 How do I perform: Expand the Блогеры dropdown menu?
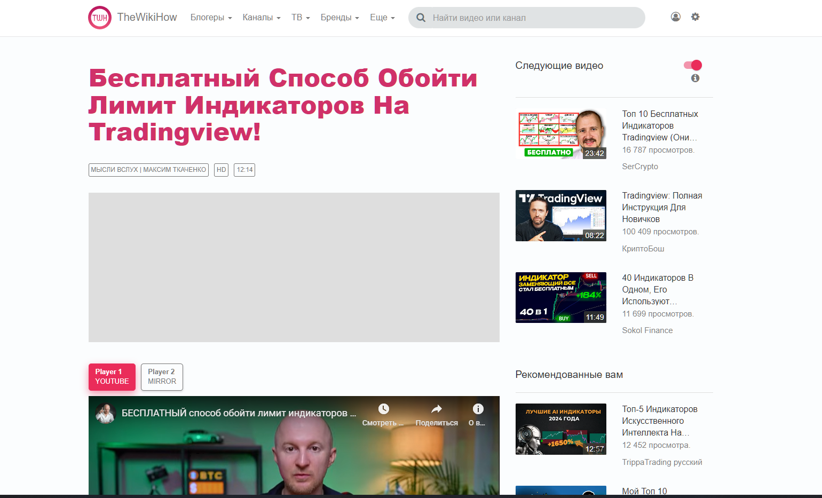pos(211,18)
